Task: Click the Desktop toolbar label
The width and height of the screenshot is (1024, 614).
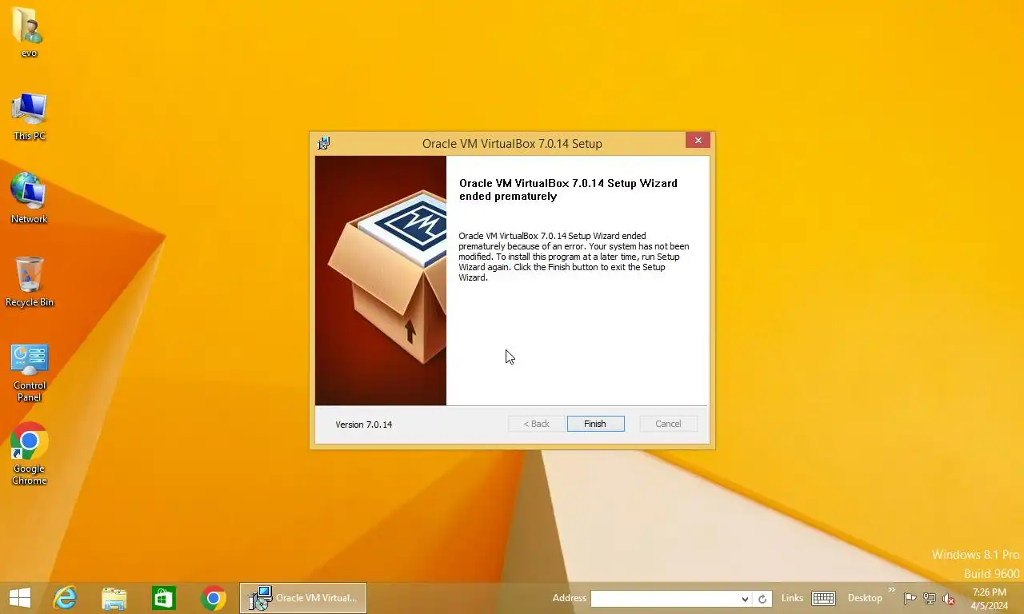Action: tap(865, 598)
